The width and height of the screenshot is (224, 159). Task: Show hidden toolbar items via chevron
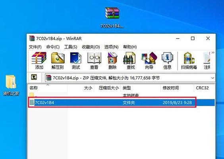click(x=213, y=52)
